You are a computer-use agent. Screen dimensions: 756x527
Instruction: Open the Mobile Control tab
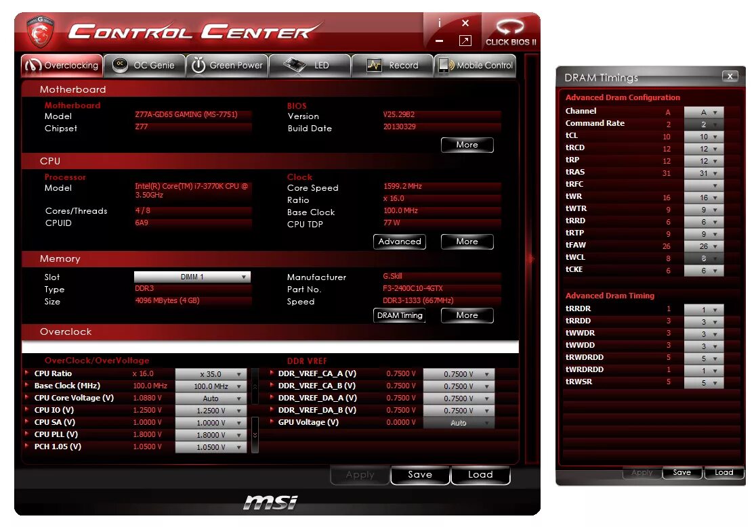coord(476,66)
